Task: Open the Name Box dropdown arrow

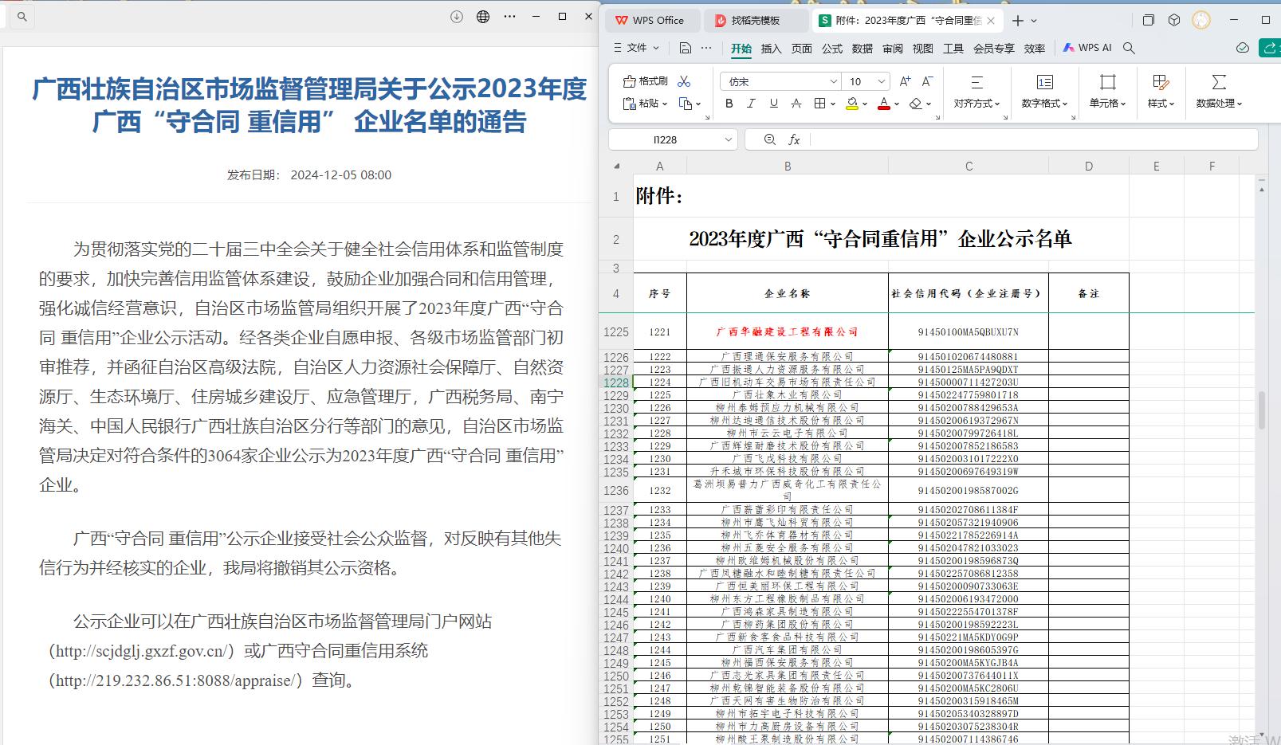Action: coord(728,139)
